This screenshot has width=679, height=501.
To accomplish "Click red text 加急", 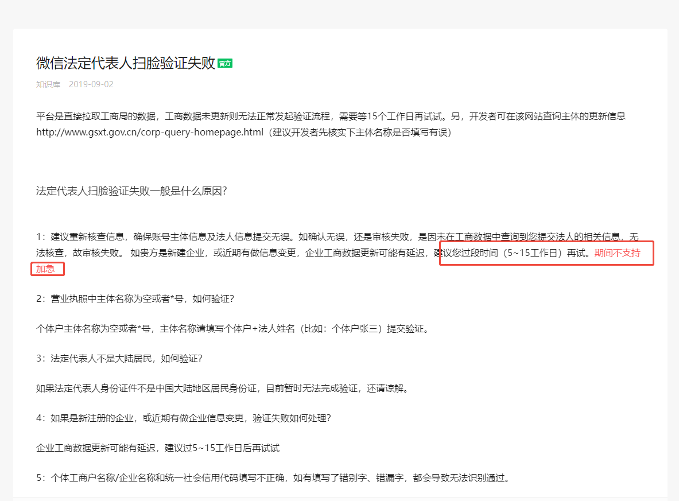I will 45,269.
